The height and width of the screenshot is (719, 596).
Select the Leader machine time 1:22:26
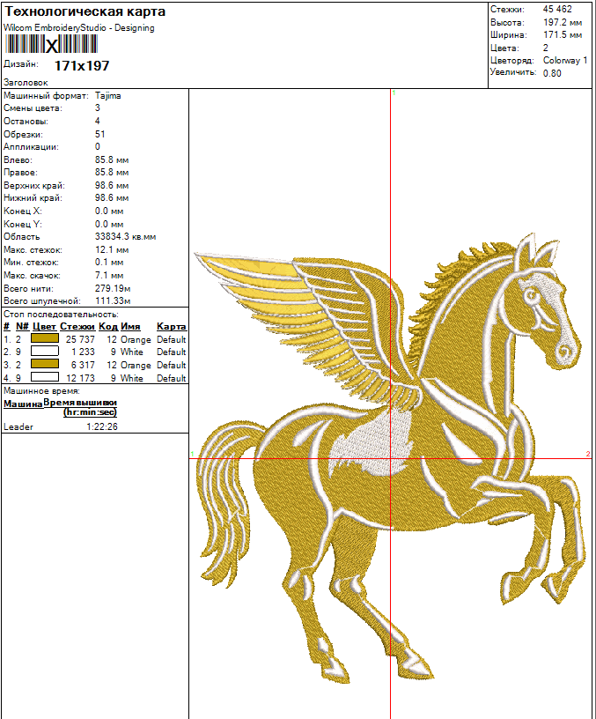[x=102, y=426]
